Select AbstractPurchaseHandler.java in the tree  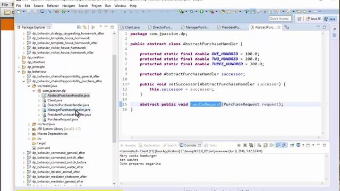pos(69,95)
